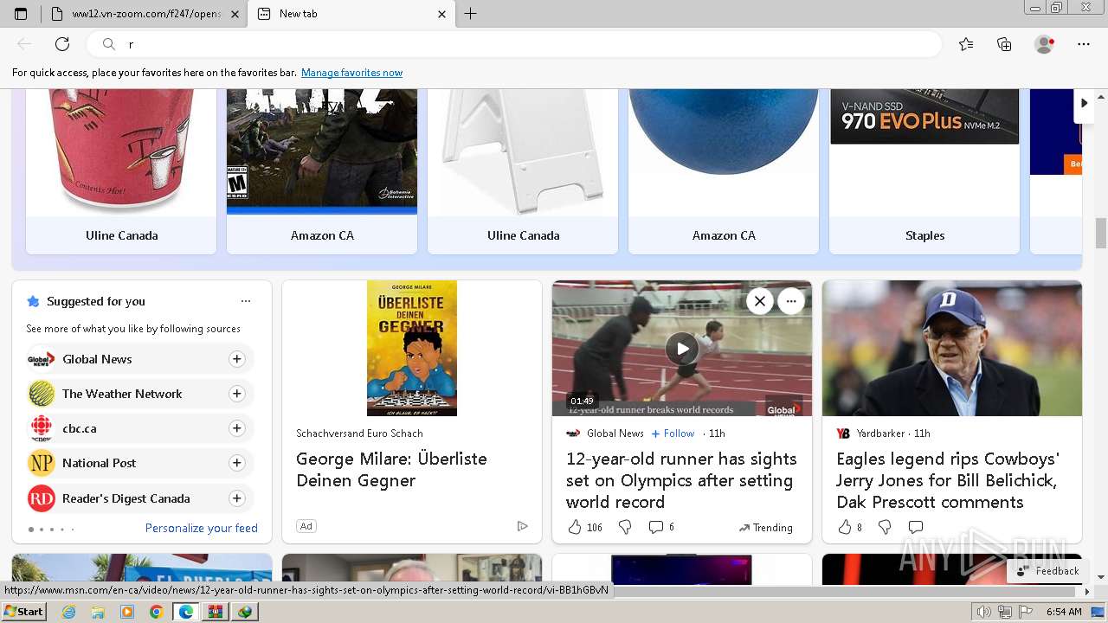Click the vertical page scrollbar thumb

point(1101,233)
